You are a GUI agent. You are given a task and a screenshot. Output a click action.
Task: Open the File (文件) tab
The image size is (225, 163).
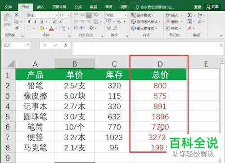coord(9,7)
